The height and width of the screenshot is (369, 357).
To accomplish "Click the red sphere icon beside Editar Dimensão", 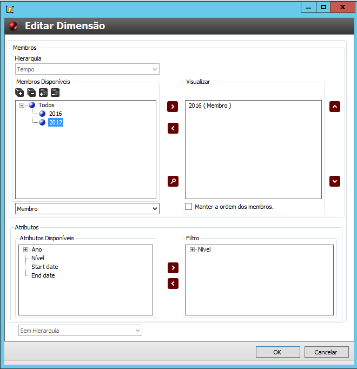I will click(x=13, y=26).
